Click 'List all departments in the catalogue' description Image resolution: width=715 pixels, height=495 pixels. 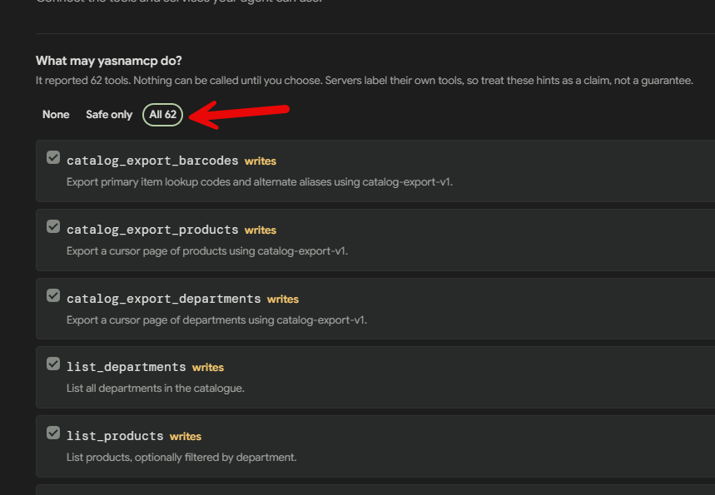click(x=156, y=389)
